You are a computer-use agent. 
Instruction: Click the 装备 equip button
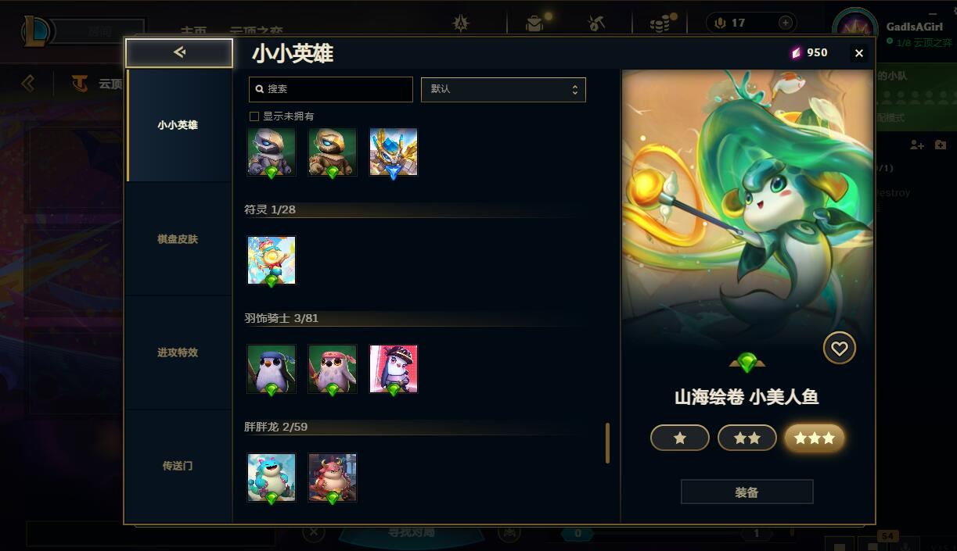click(747, 492)
